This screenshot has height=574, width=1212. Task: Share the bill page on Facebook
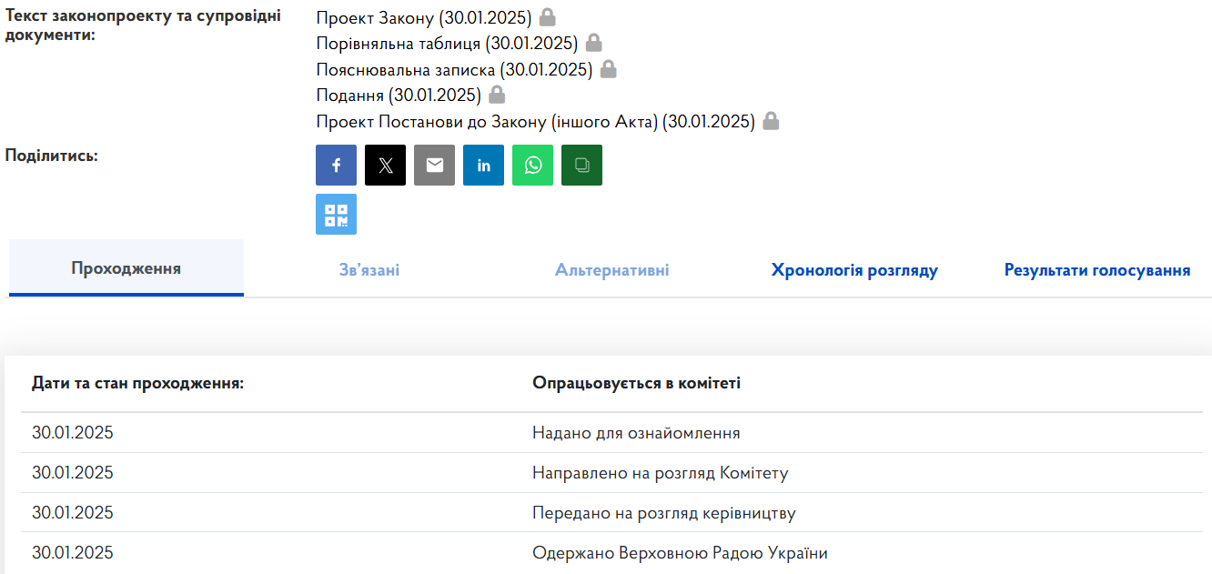pyautogui.click(x=336, y=166)
